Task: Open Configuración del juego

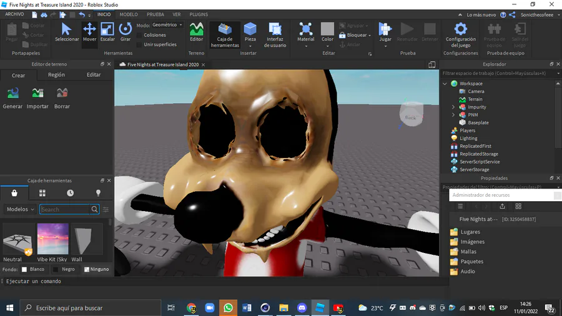Action: [461, 35]
